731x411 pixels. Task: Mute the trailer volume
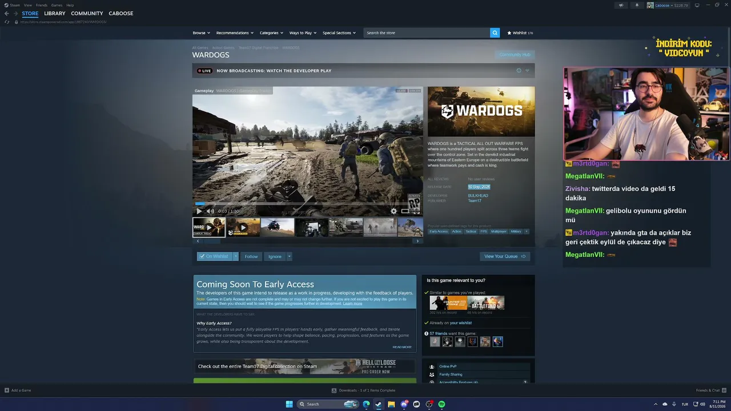[x=210, y=211]
